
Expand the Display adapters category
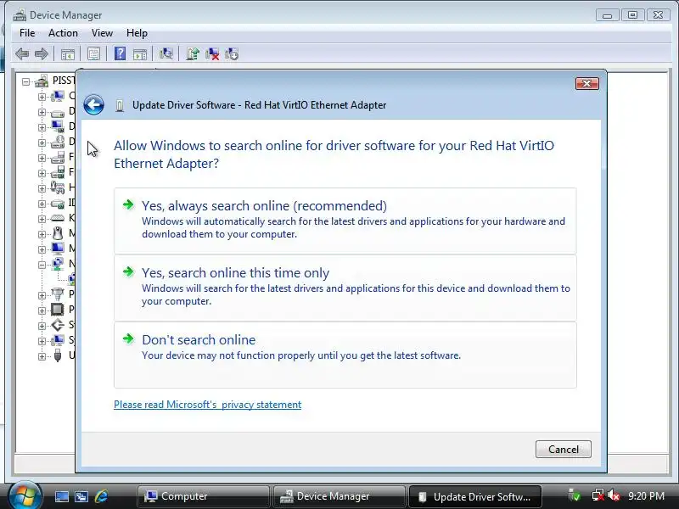[42, 127]
